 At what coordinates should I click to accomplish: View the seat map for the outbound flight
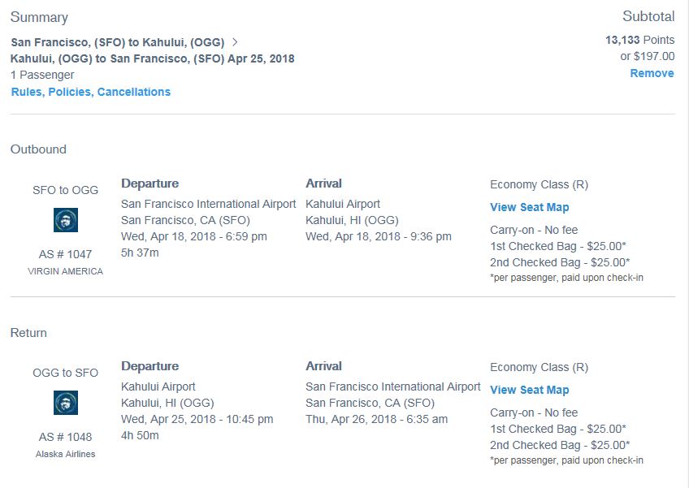tap(529, 207)
